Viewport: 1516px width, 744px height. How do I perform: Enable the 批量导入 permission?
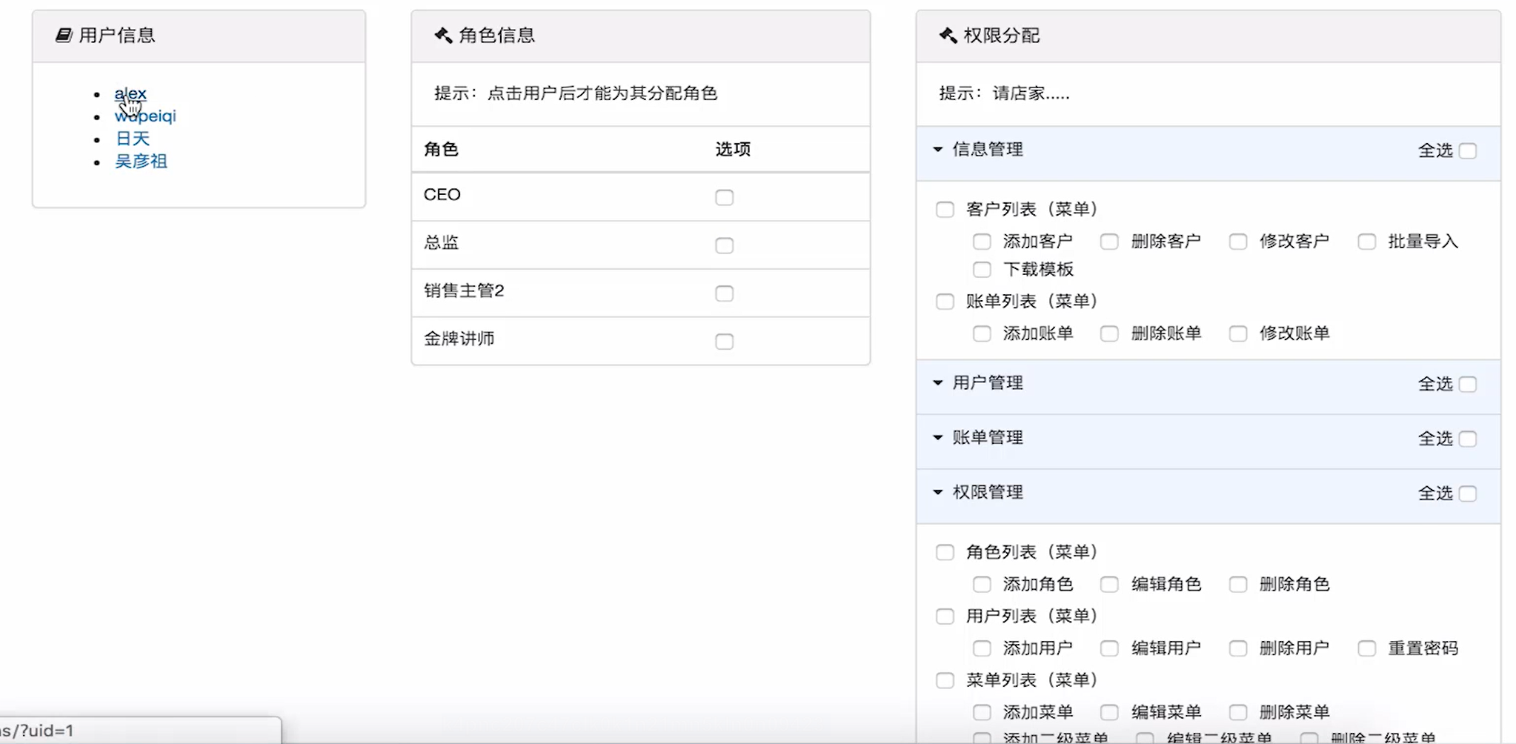tap(1366, 242)
